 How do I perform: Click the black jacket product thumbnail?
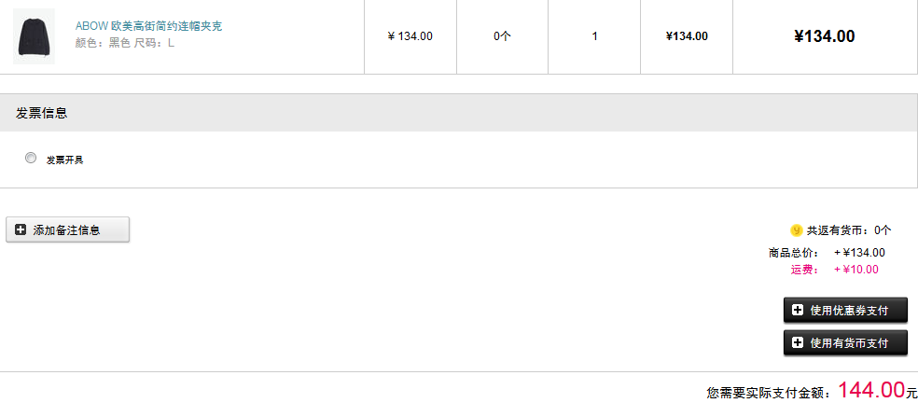coord(34,35)
